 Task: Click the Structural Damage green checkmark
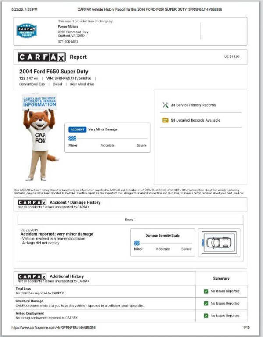[x=206, y=304]
